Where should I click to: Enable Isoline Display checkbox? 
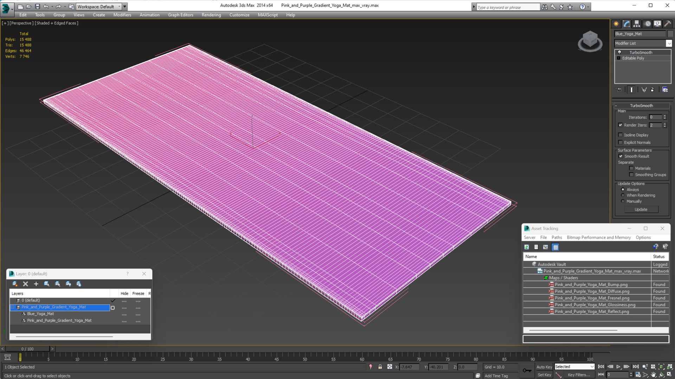tap(621, 135)
